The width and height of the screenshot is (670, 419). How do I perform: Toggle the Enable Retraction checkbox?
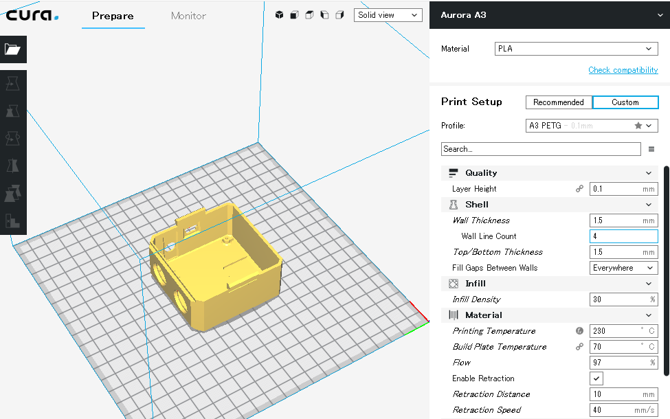[x=596, y=378]
